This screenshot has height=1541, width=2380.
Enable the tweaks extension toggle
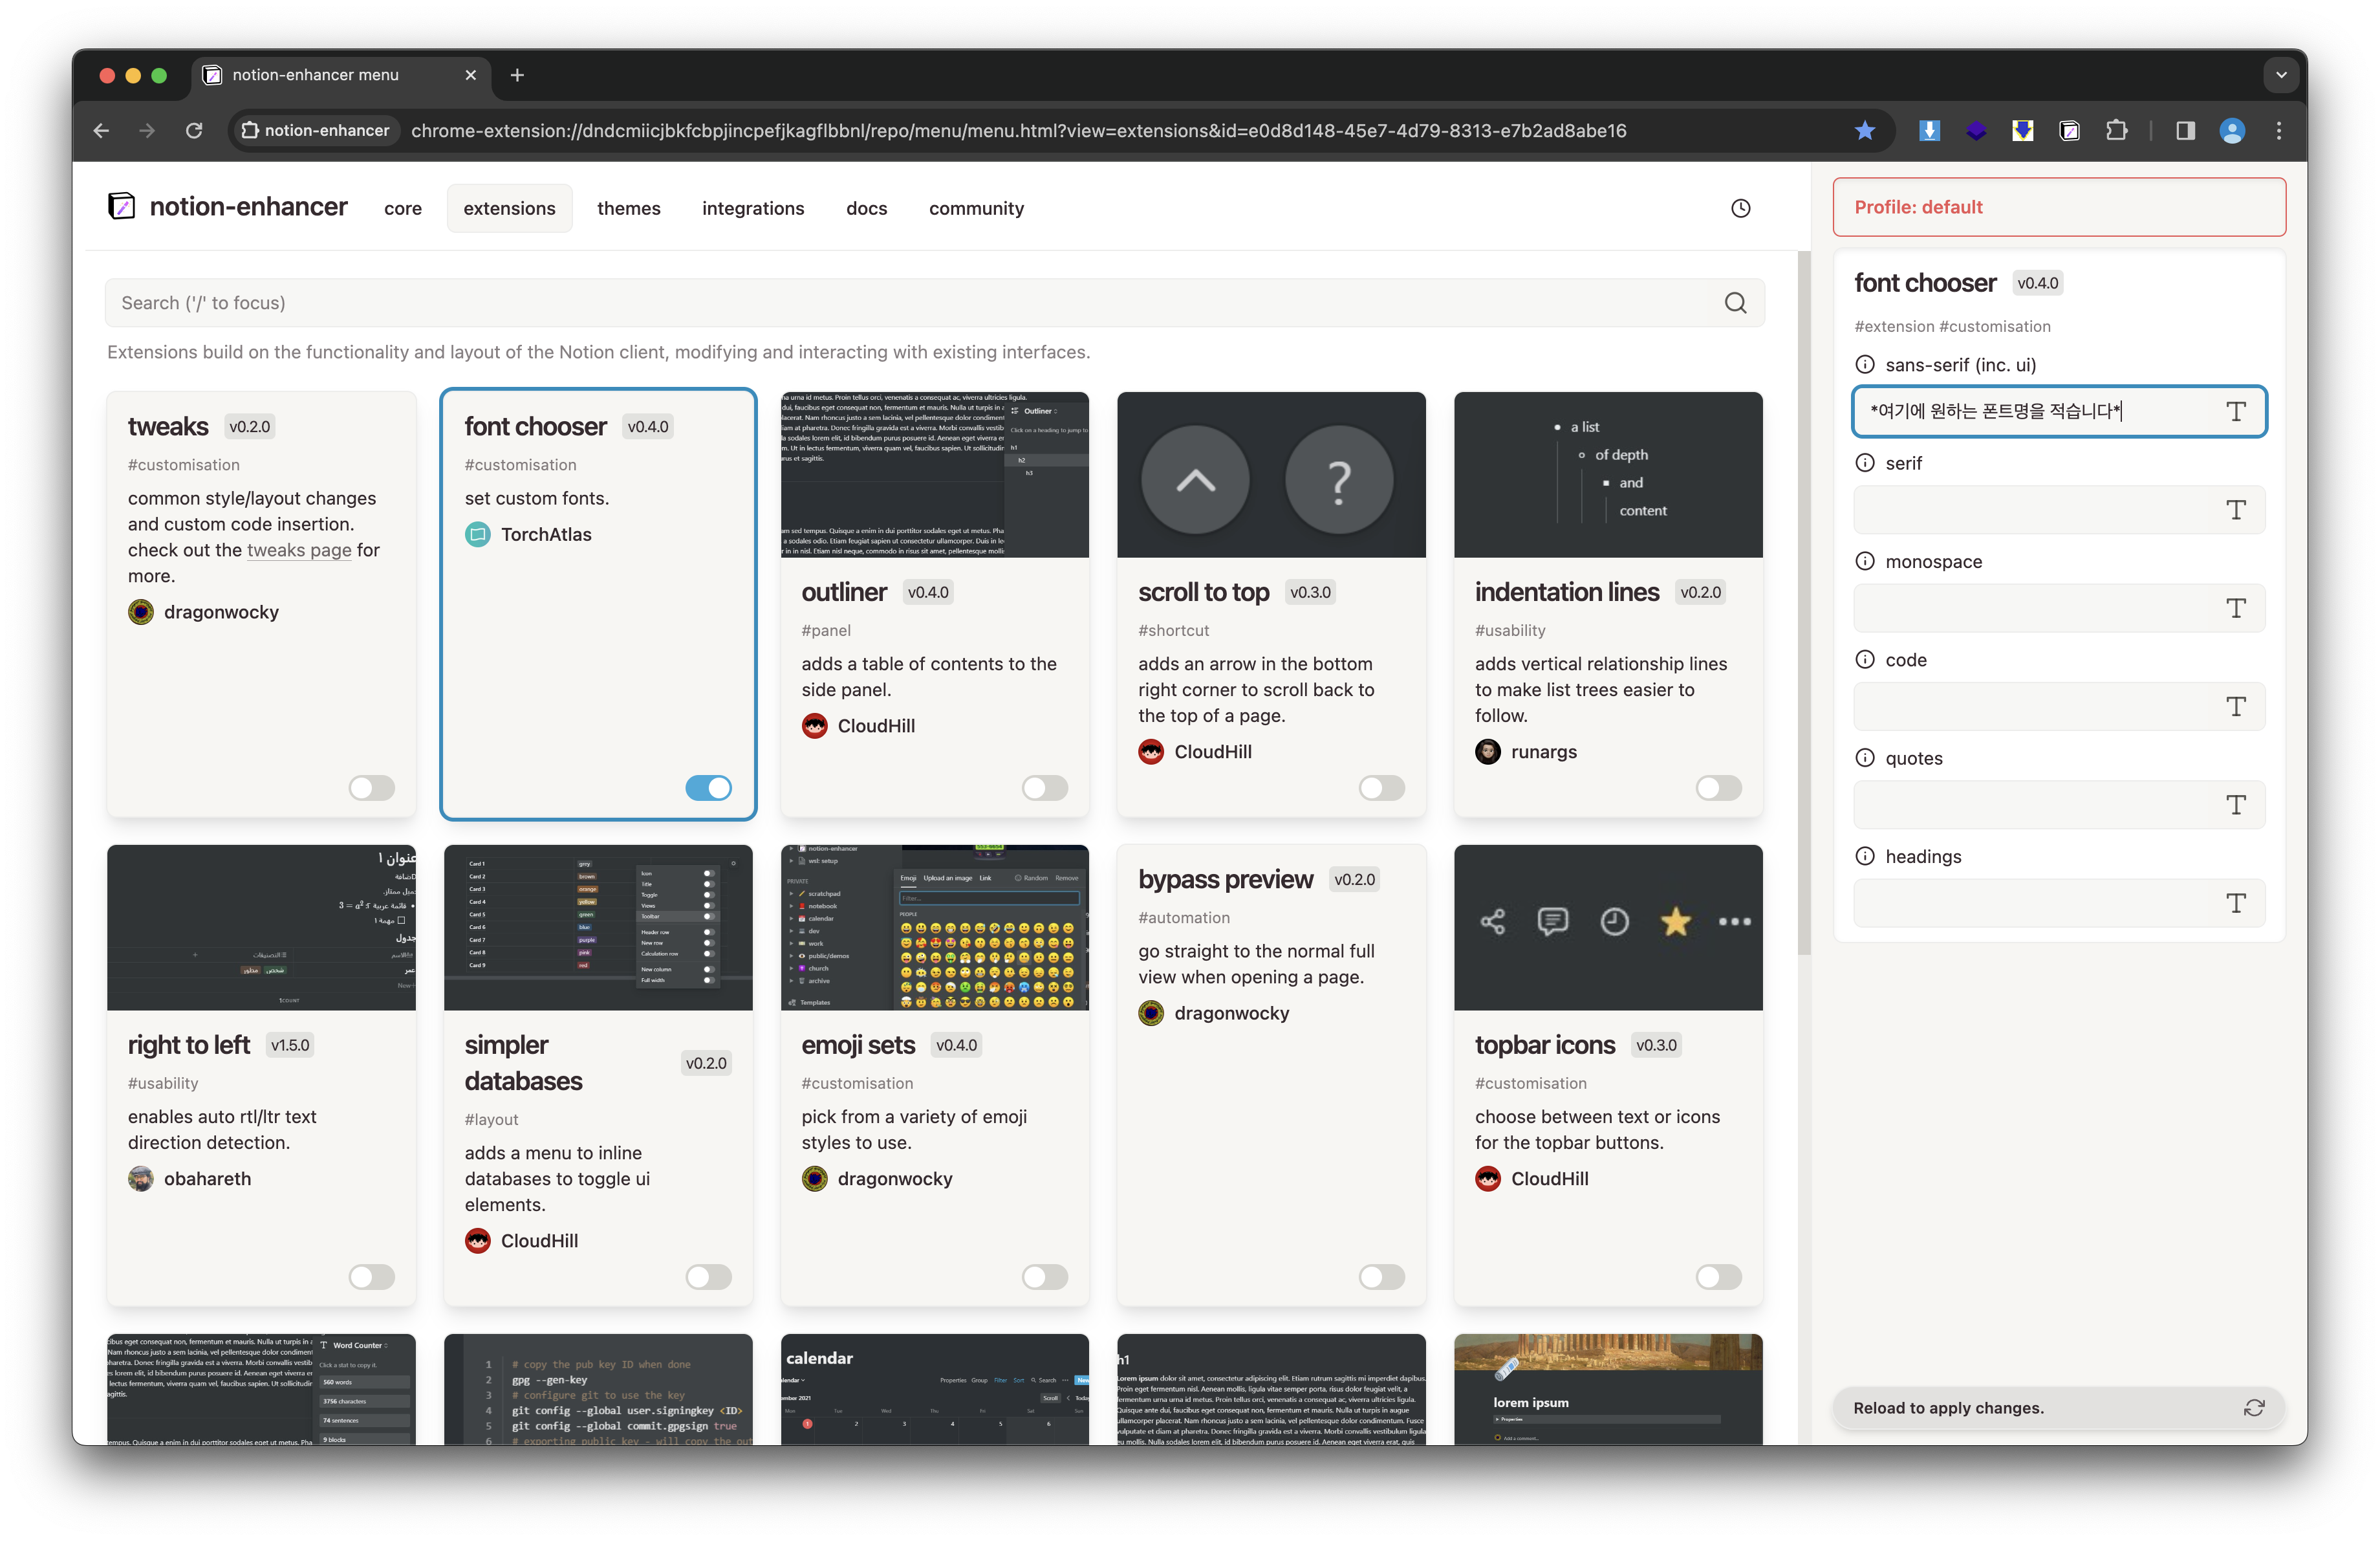[371, 788]
